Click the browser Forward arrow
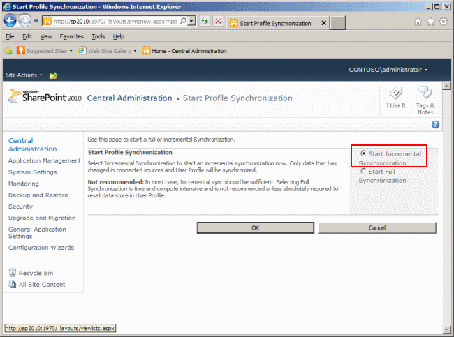The height and width of the screenshot is (337, 454). pyautogui.click(x=24, y=21)
